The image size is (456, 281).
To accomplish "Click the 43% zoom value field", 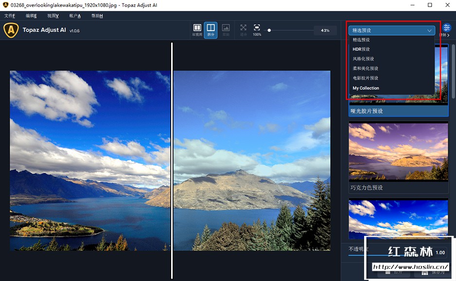I will coord(325,30).
